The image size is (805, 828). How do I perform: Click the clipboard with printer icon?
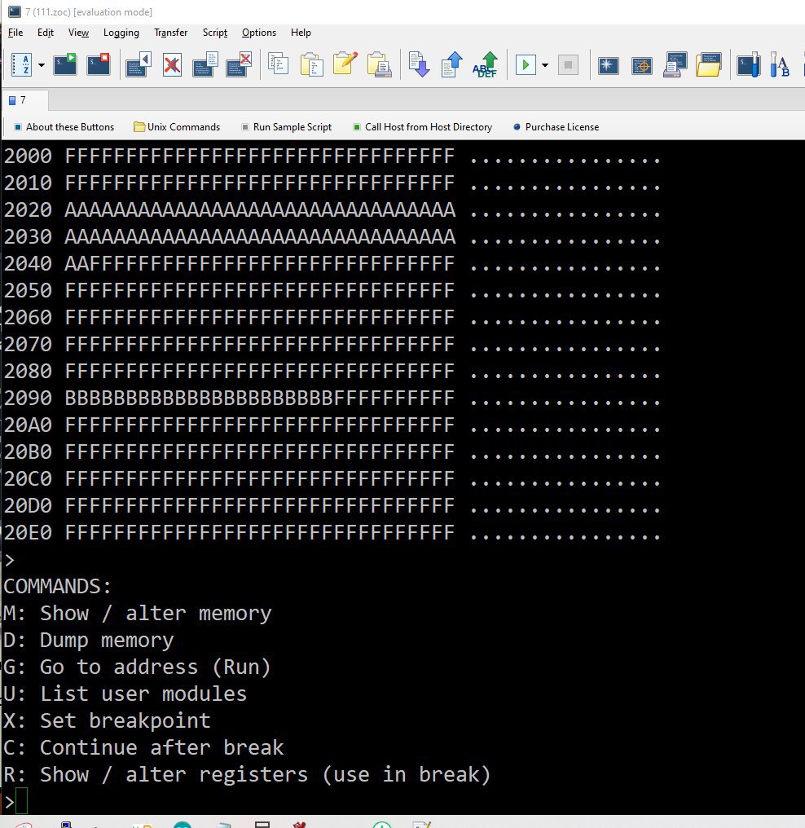tap(379, 65)
